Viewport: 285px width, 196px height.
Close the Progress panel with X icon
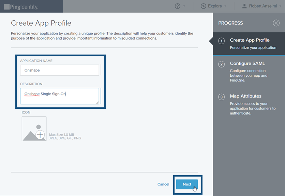pos(276,23)
